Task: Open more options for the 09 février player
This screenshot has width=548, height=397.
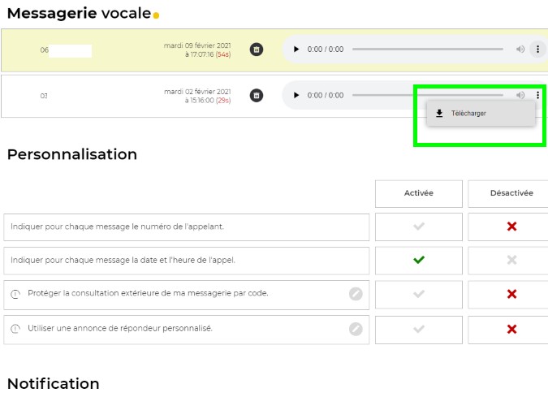Action: tap(537, 50)
